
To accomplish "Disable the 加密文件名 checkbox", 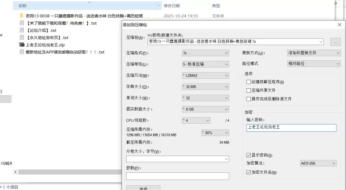I will point(248,172).
